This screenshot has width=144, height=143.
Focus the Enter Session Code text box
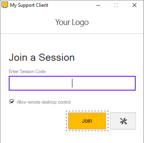pos(72,83)
